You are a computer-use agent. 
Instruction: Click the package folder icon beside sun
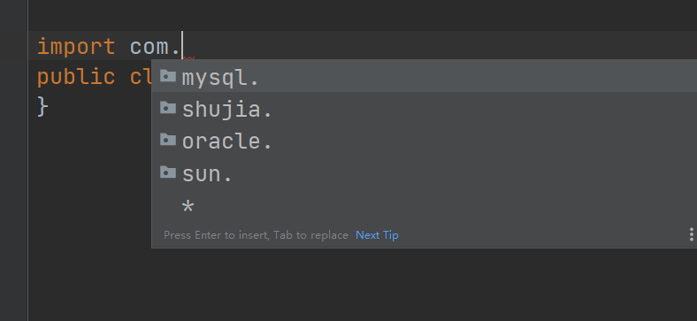[168, 172]
